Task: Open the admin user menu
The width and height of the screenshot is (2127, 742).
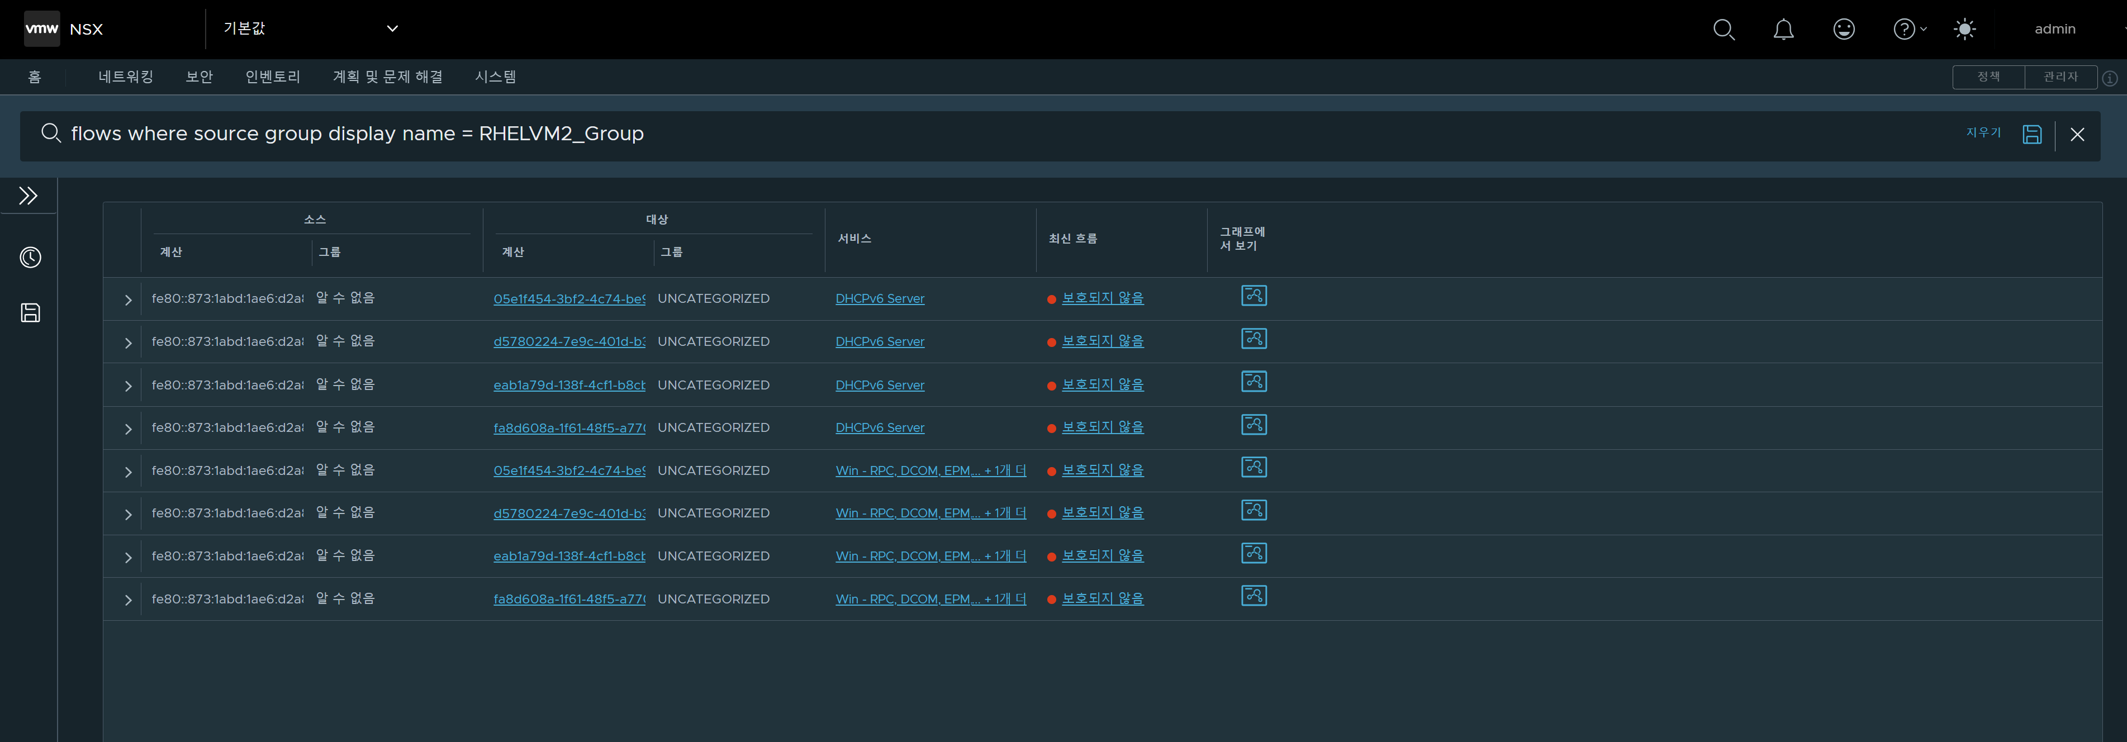Action: pos(2054,29)
